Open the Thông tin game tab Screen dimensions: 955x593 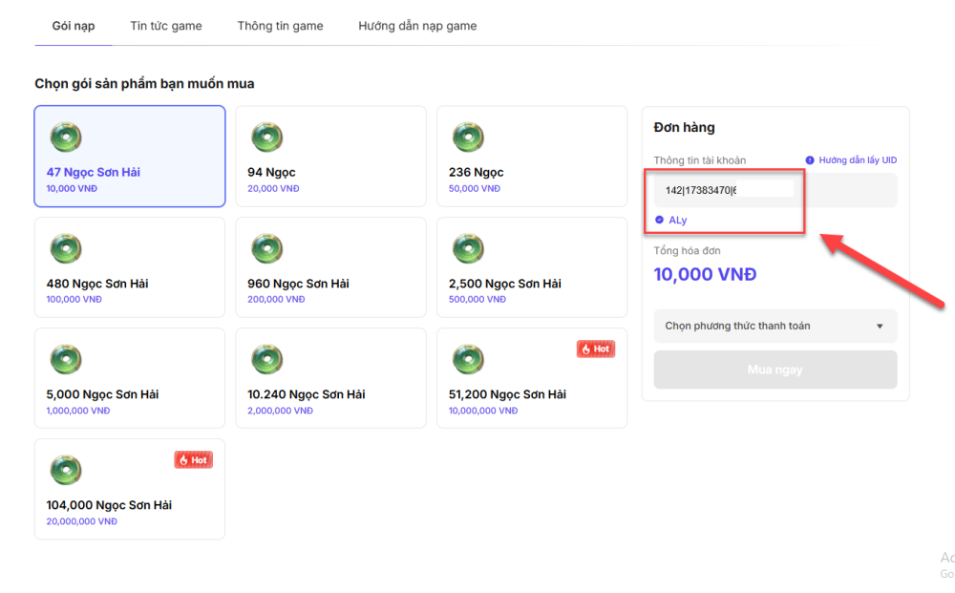[280, 26]
